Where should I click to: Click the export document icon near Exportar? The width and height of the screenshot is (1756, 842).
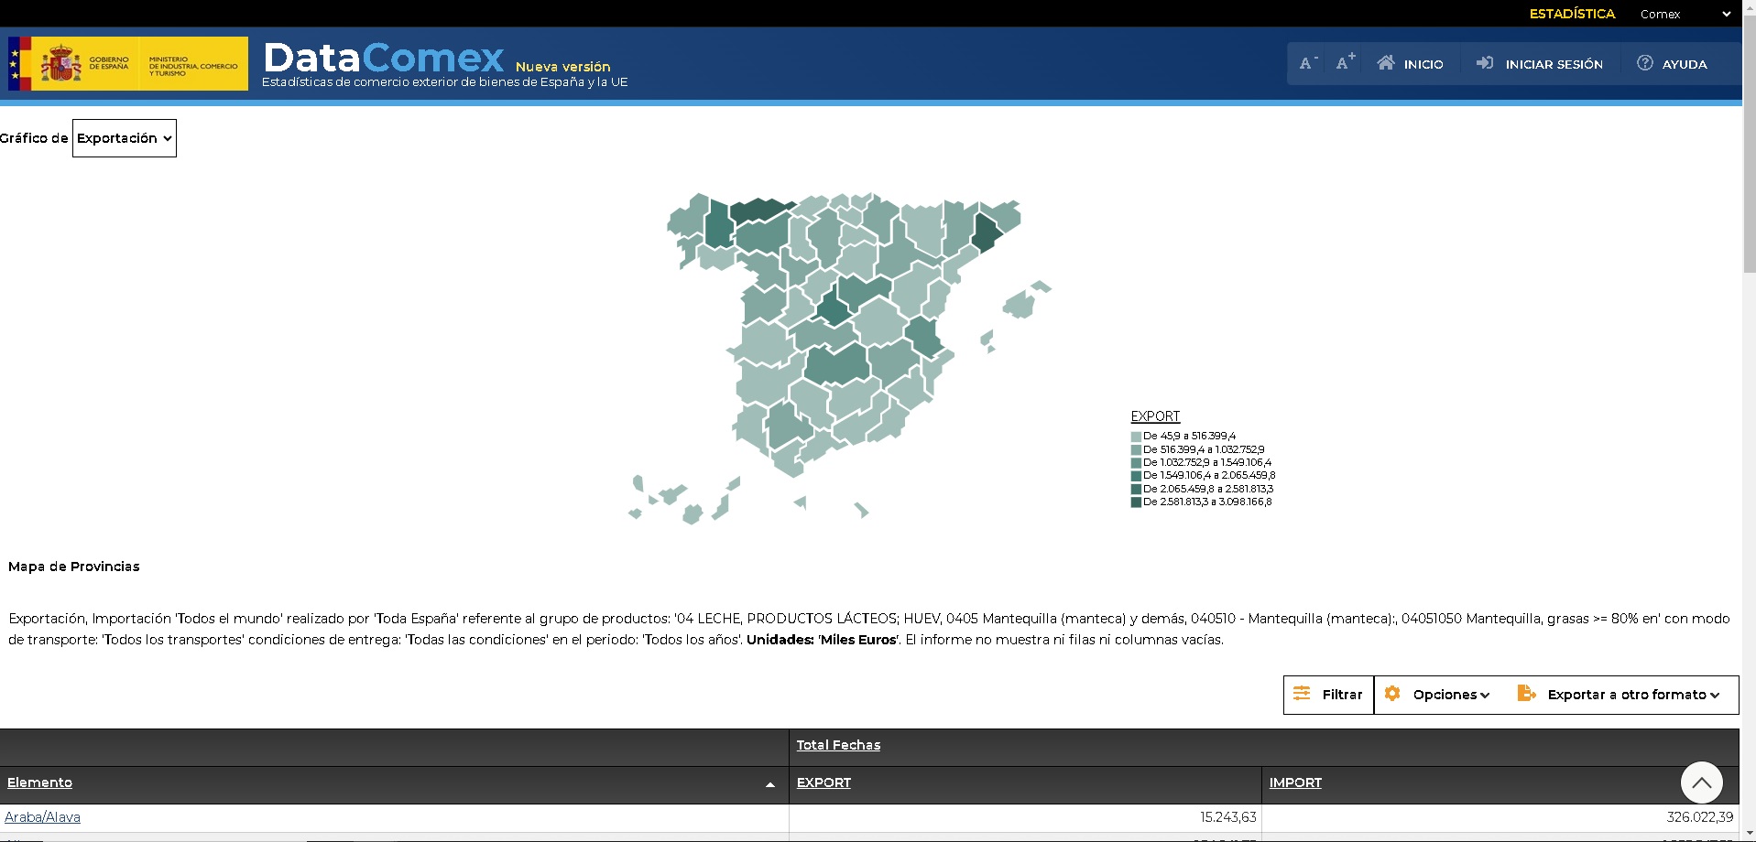click(1525, 694)
